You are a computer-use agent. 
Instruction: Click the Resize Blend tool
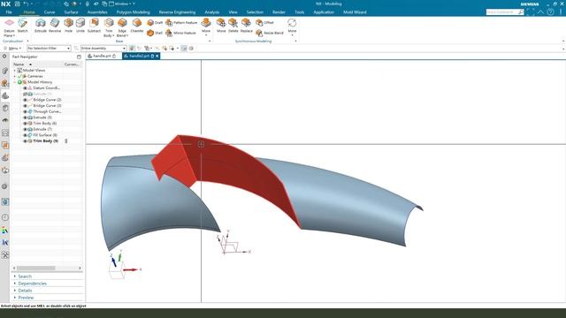(270, 33)
